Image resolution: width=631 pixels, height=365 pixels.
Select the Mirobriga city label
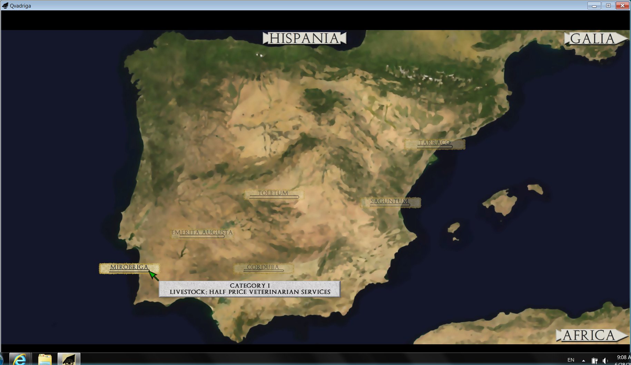click(129, 268)
